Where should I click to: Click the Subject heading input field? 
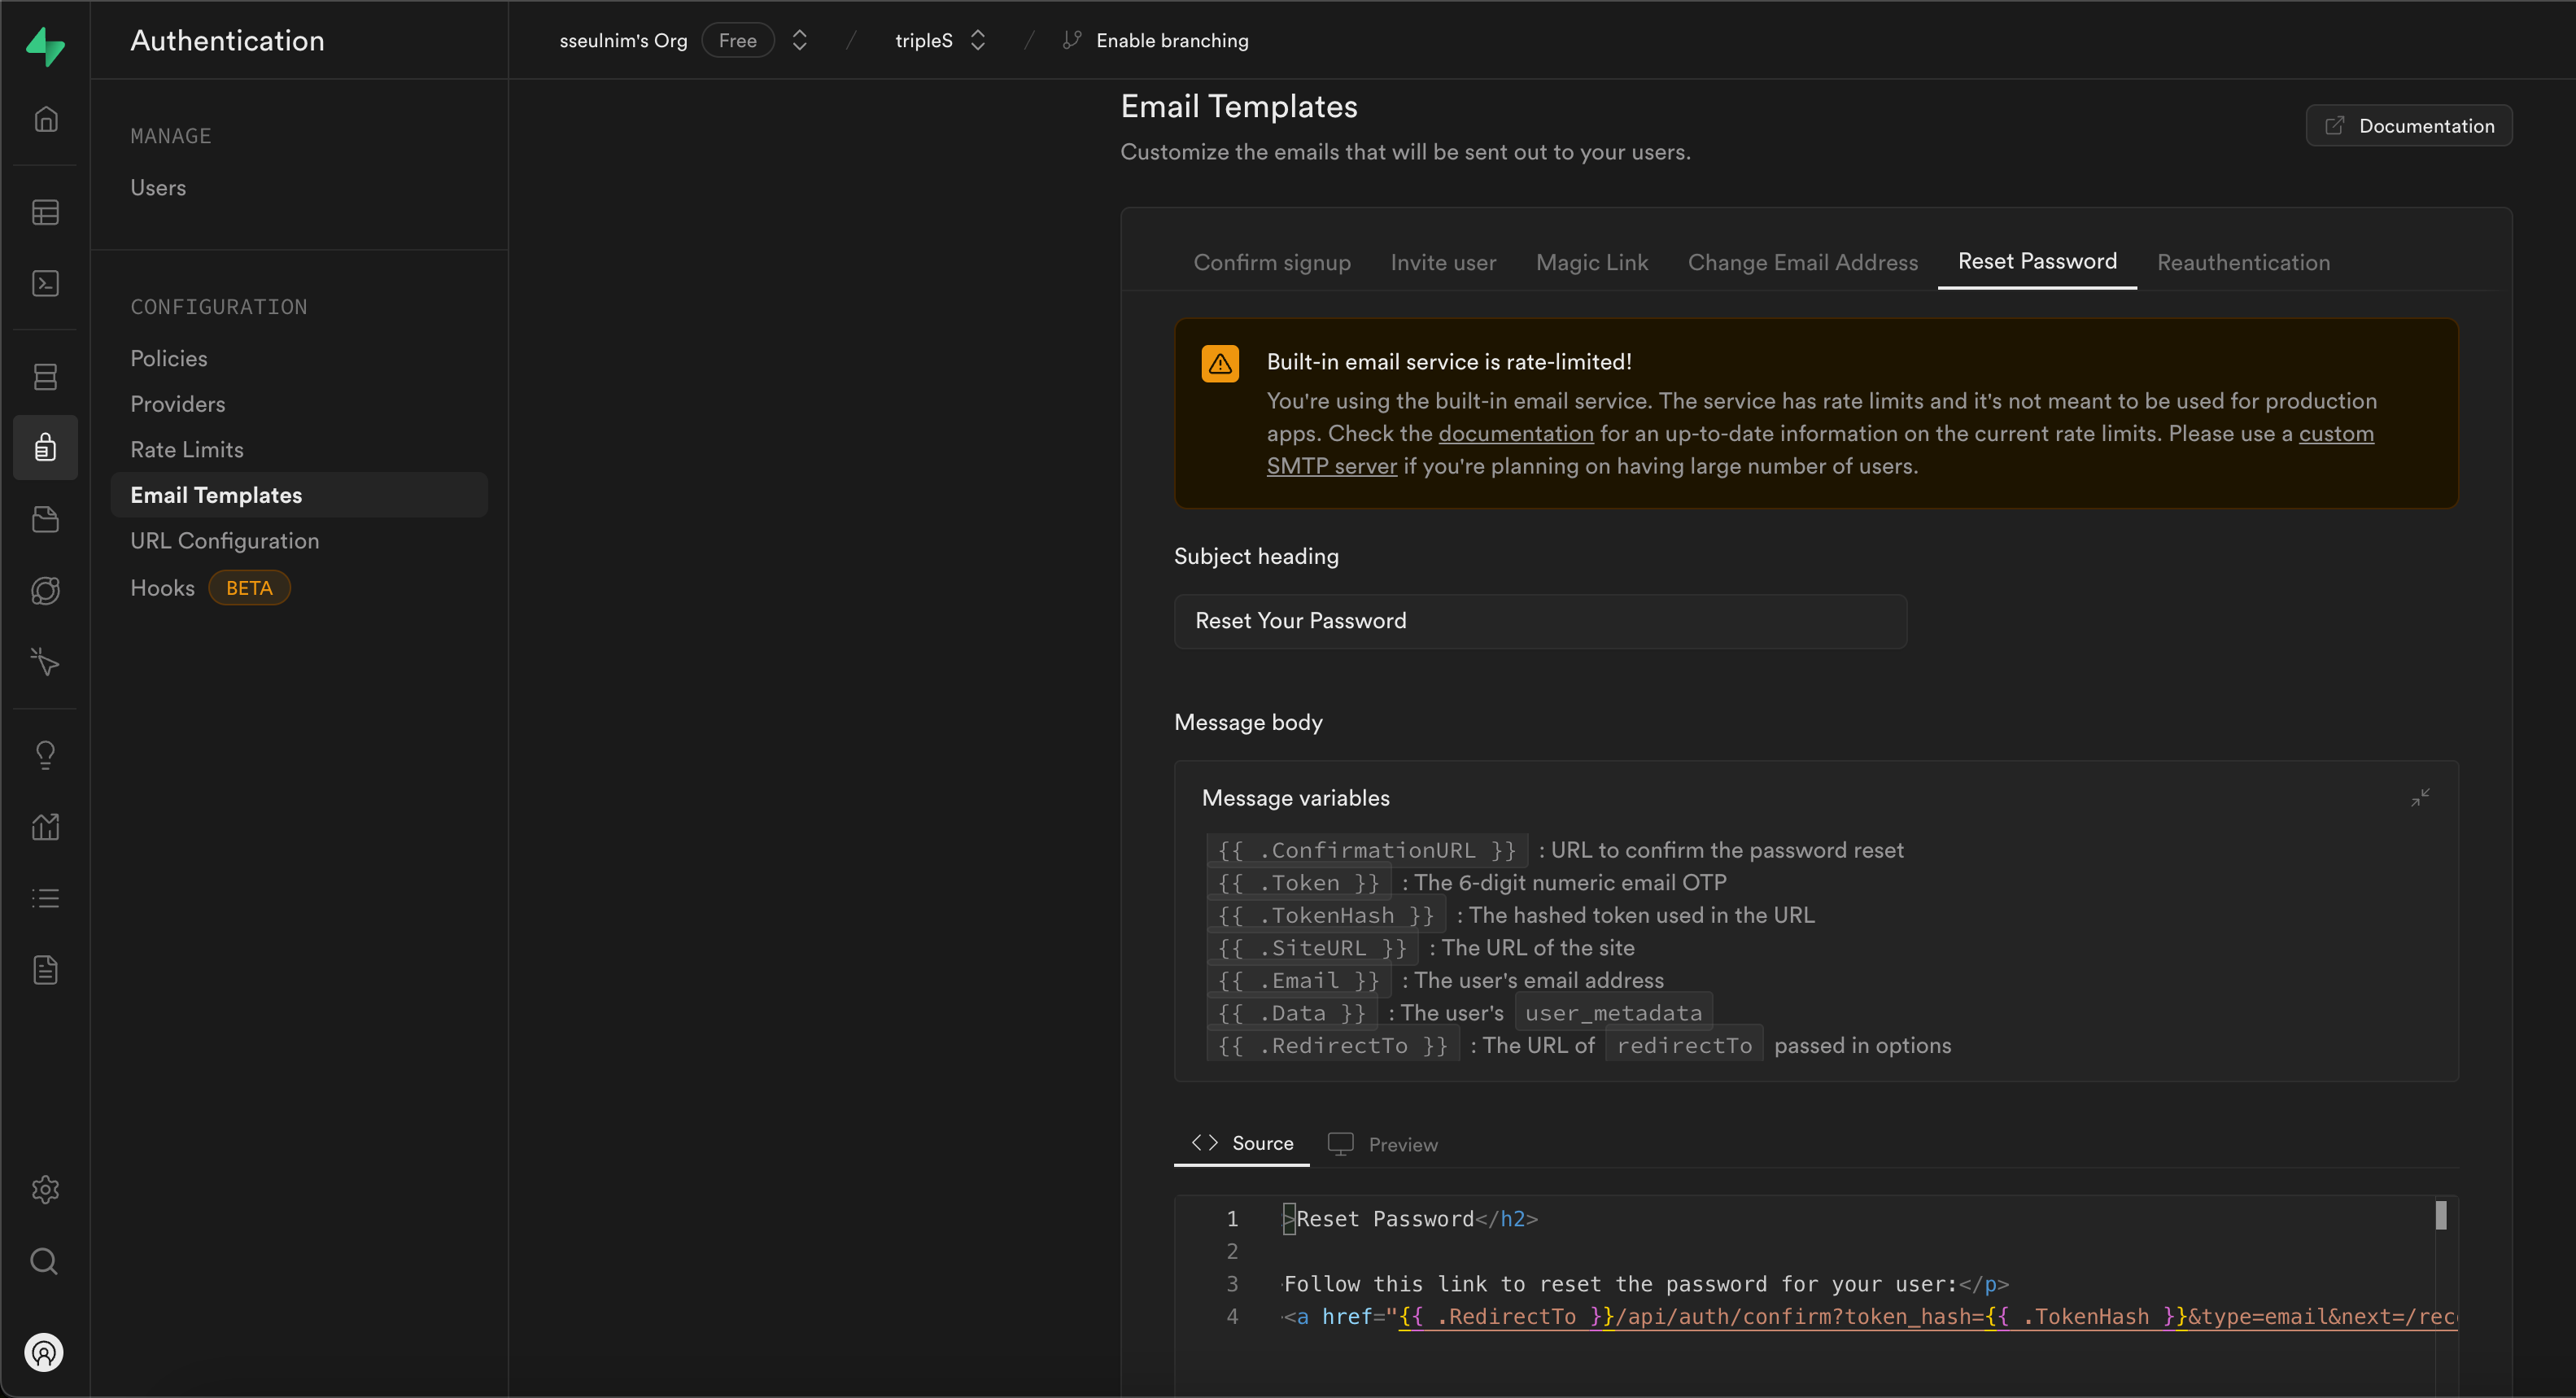pyautogui.click(x=1539, y=621)
